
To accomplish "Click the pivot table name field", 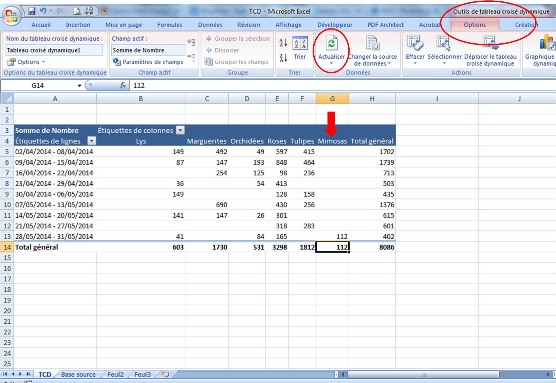I will 54,50.
